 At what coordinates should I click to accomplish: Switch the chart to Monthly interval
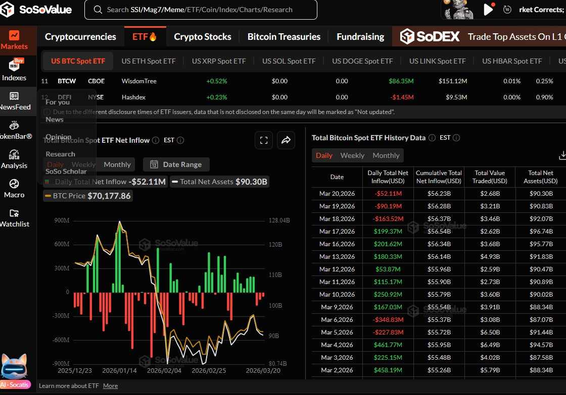pos(117,164)
